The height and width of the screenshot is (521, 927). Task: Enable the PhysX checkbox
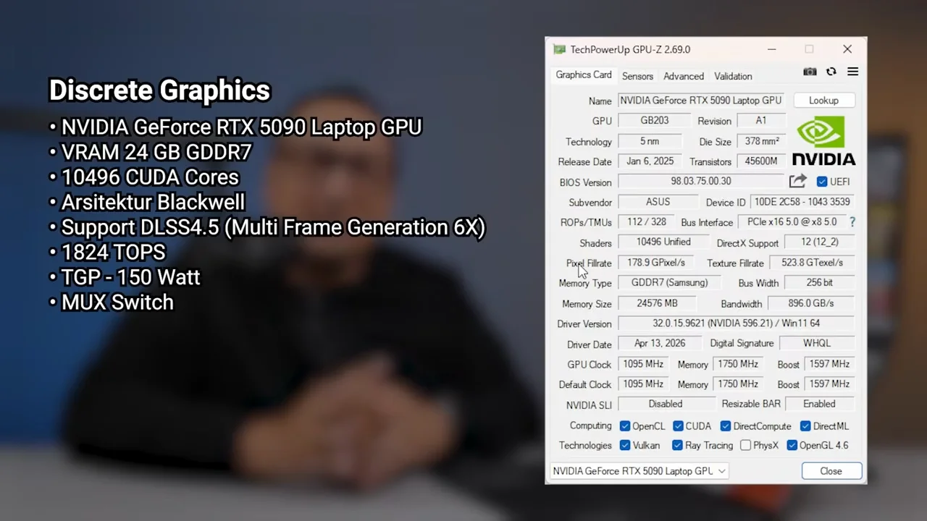(x=745, y=446)
